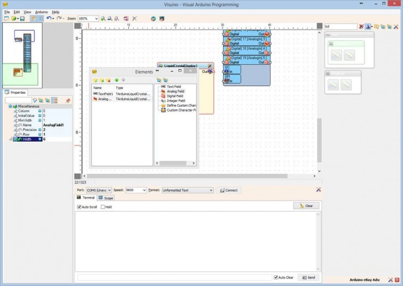Click the Undo arrow in the toolbar
This screenshot has width=403, height=286.
tap(48, 18)
